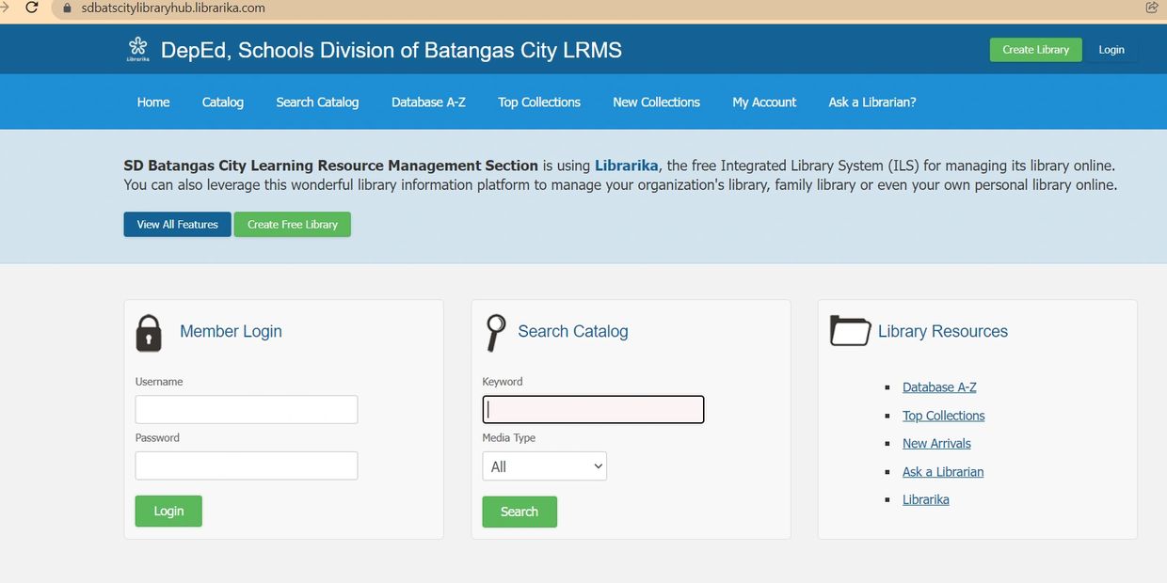Follow the Ask a Librarian resource link

tap(943, 472)
